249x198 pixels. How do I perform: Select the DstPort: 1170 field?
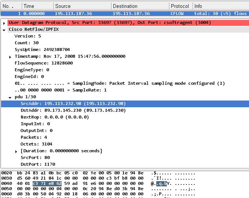click(38, 164)
